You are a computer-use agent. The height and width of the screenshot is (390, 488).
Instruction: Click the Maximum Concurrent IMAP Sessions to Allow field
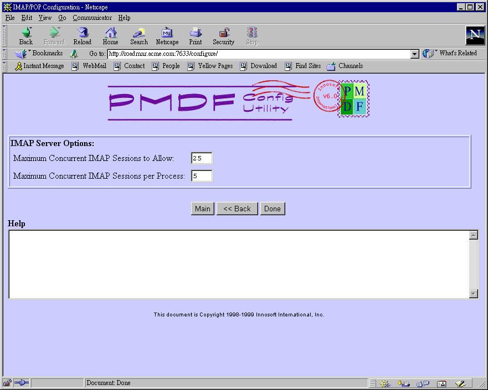(x=202, y=158)
